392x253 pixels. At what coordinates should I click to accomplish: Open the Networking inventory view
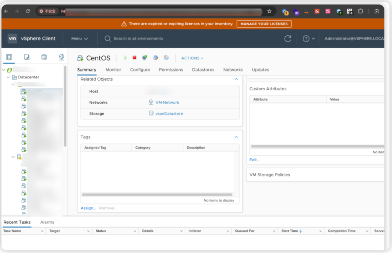point(61,57)
